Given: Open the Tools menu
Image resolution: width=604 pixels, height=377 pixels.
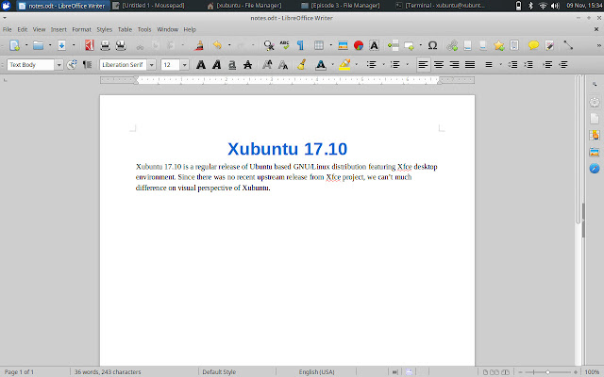Looking at the screenshot, I should click(x=144, y=29).
